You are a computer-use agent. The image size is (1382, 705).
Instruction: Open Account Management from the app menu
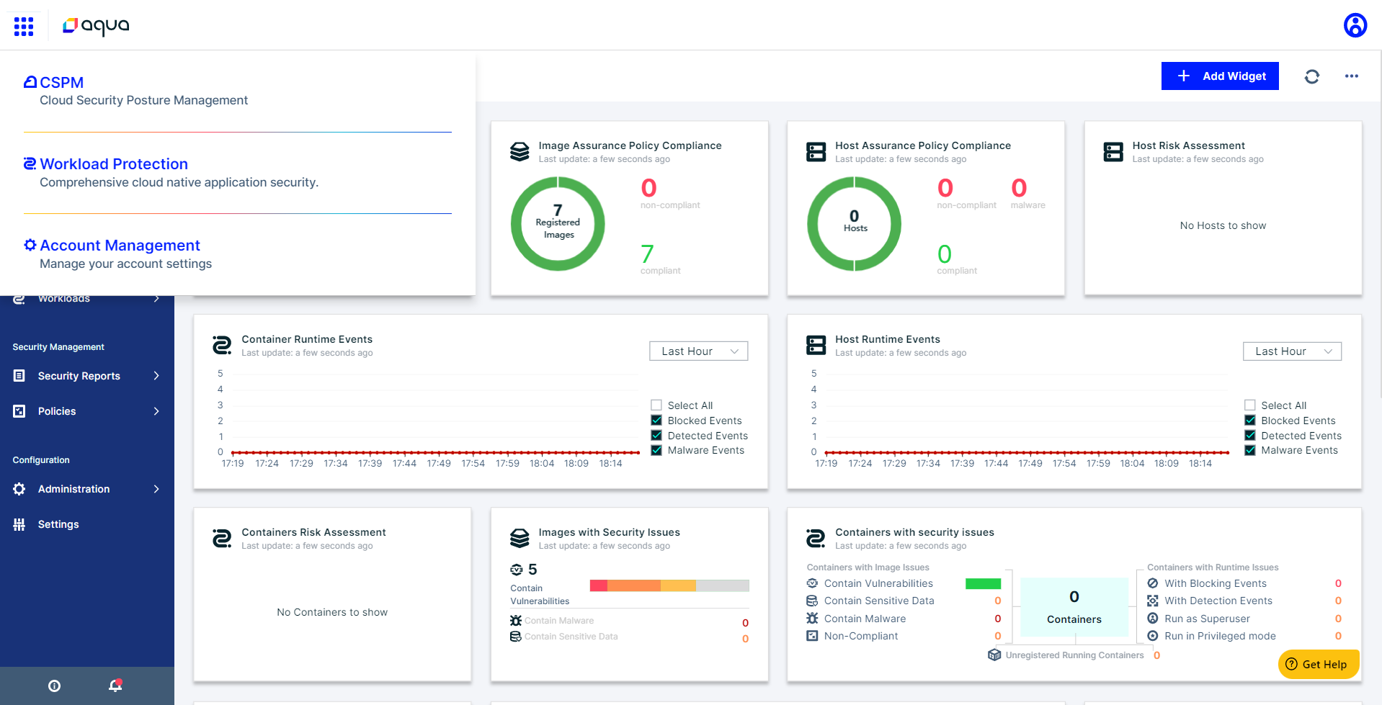120,246
